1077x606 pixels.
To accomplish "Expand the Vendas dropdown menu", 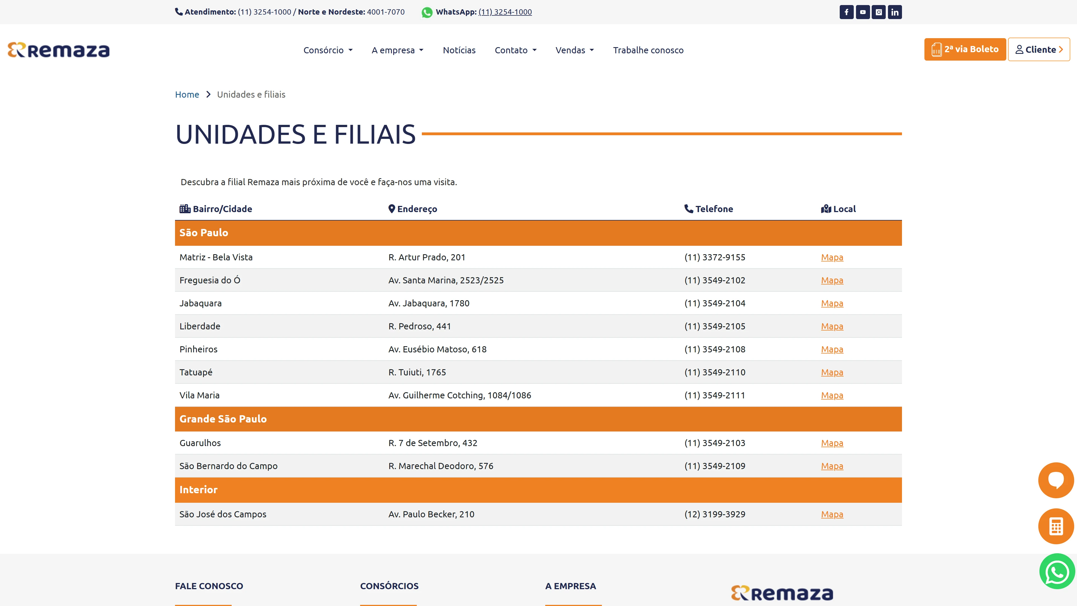I will point(574,50).
